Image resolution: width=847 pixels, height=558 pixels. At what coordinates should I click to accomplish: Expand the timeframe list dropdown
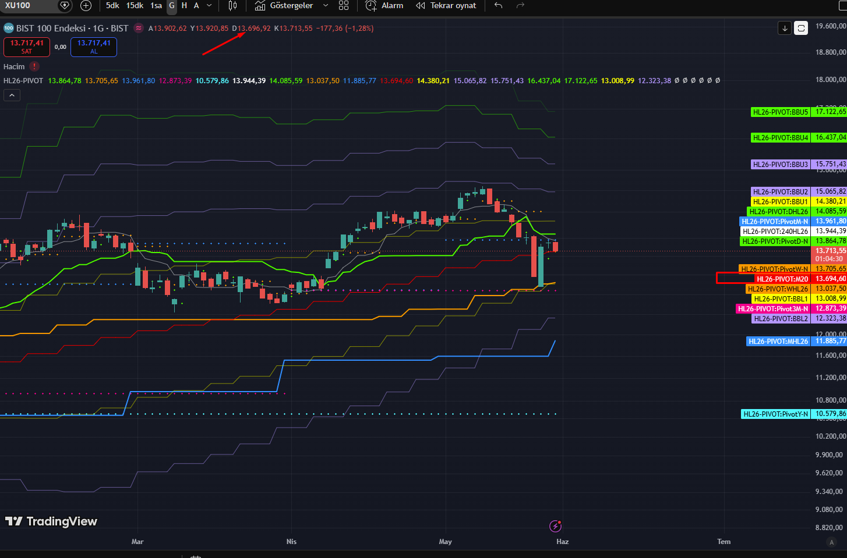[209, 6]
